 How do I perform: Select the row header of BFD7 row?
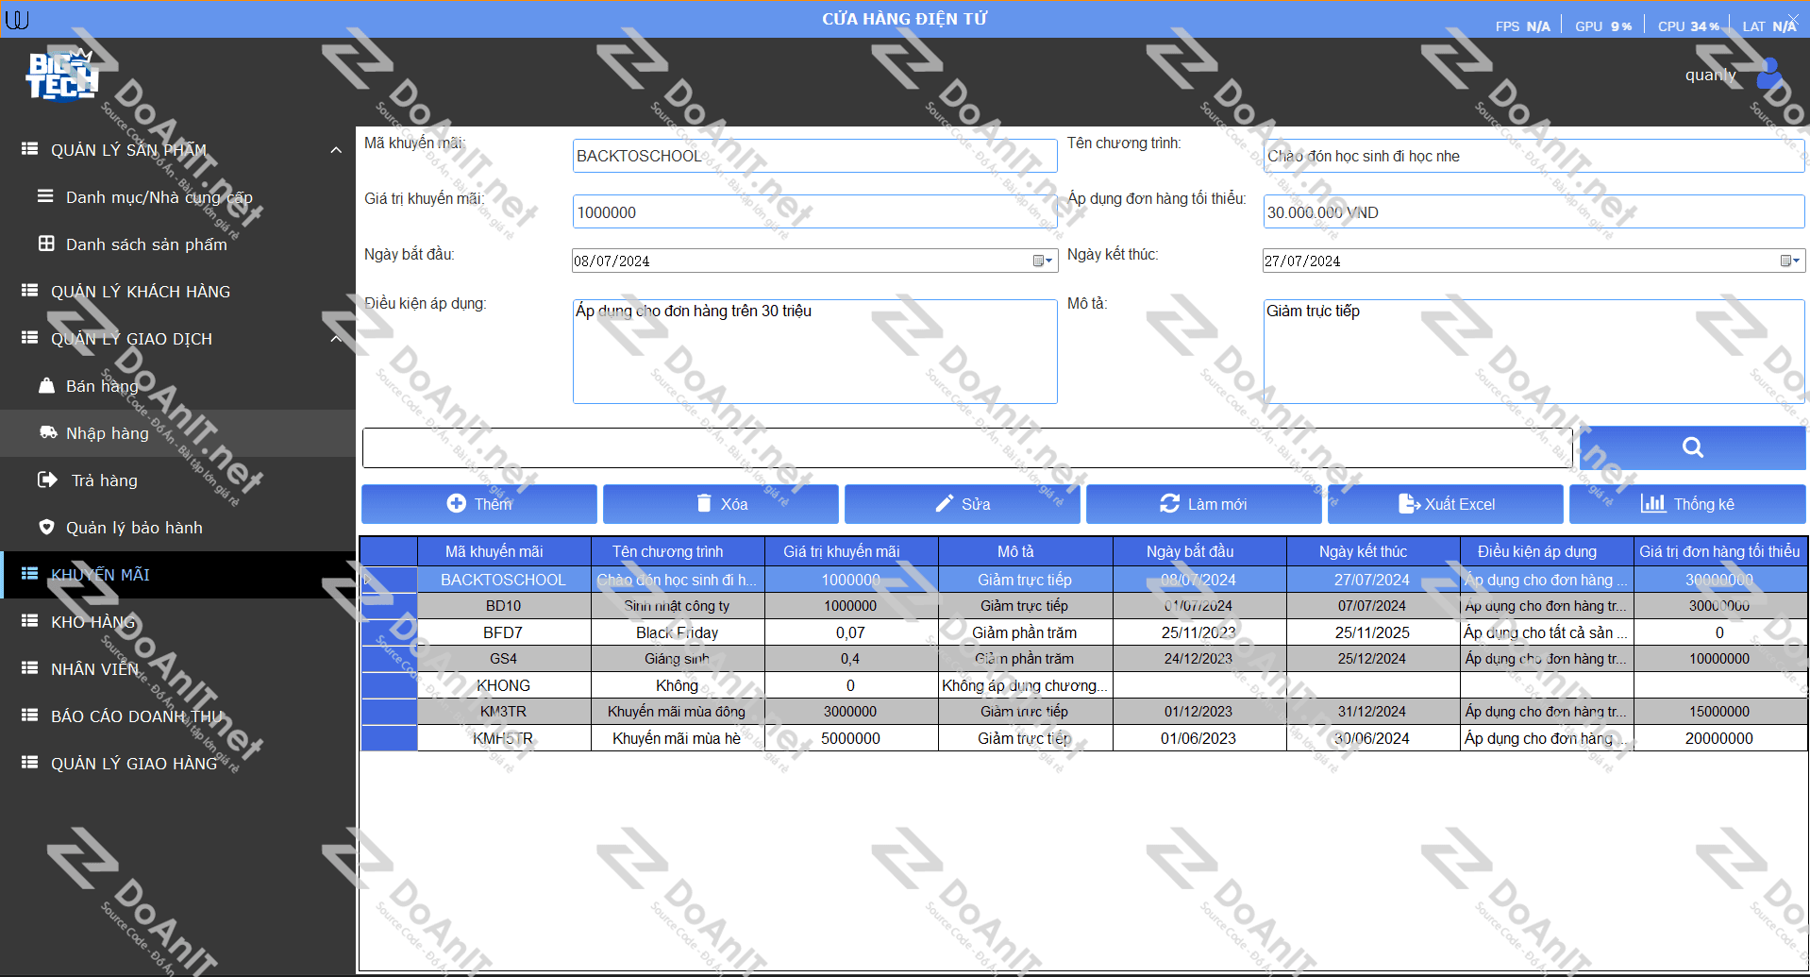click(389, 632)
